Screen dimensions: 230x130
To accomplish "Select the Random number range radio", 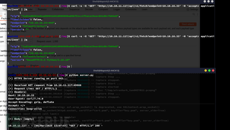I will 29,65.
